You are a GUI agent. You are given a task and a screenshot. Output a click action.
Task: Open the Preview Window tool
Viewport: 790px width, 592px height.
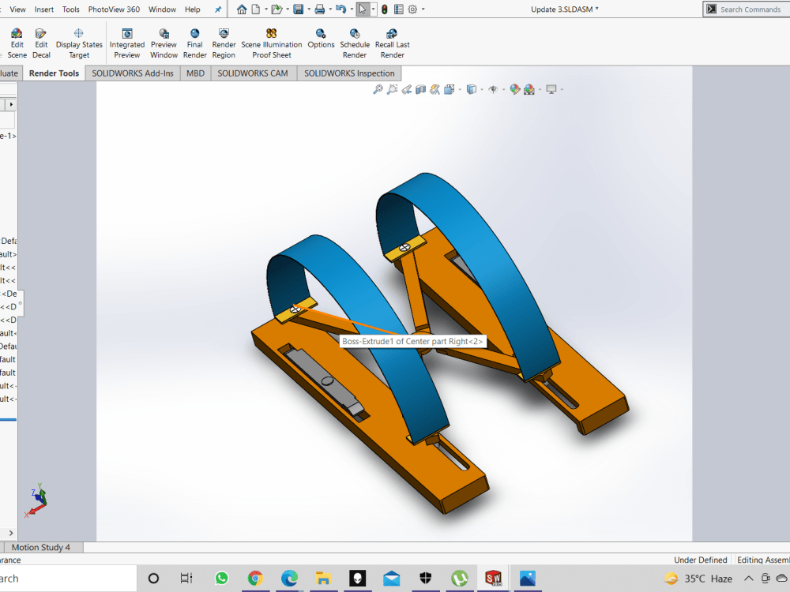click(x=164, y=41)
